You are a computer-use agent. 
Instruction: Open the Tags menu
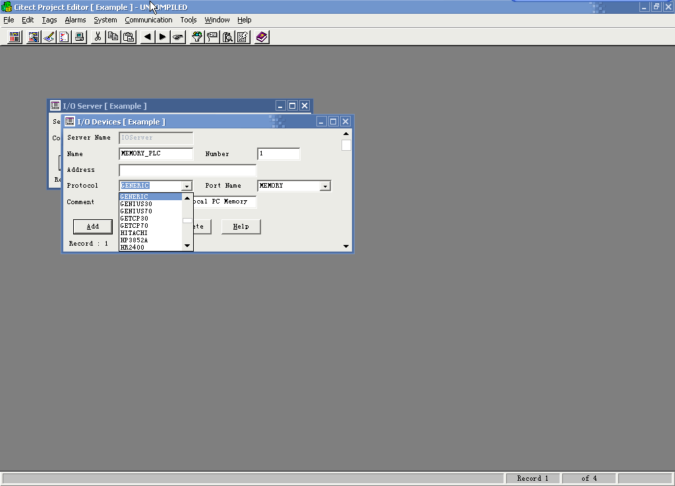[x=49, y=20]
